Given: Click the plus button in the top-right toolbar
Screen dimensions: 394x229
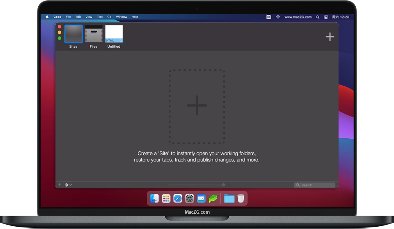Looking at the screenshot, I should [330, 36].
